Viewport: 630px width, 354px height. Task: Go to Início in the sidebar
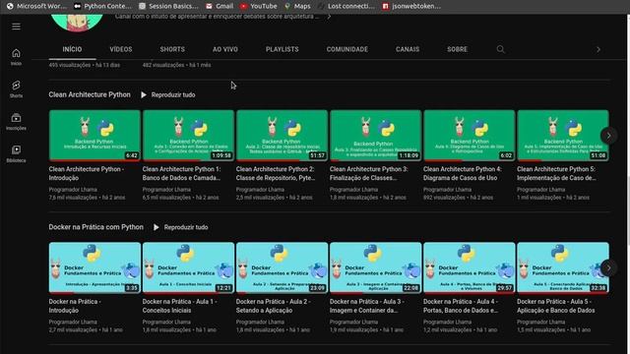click(x=16, y=57)
